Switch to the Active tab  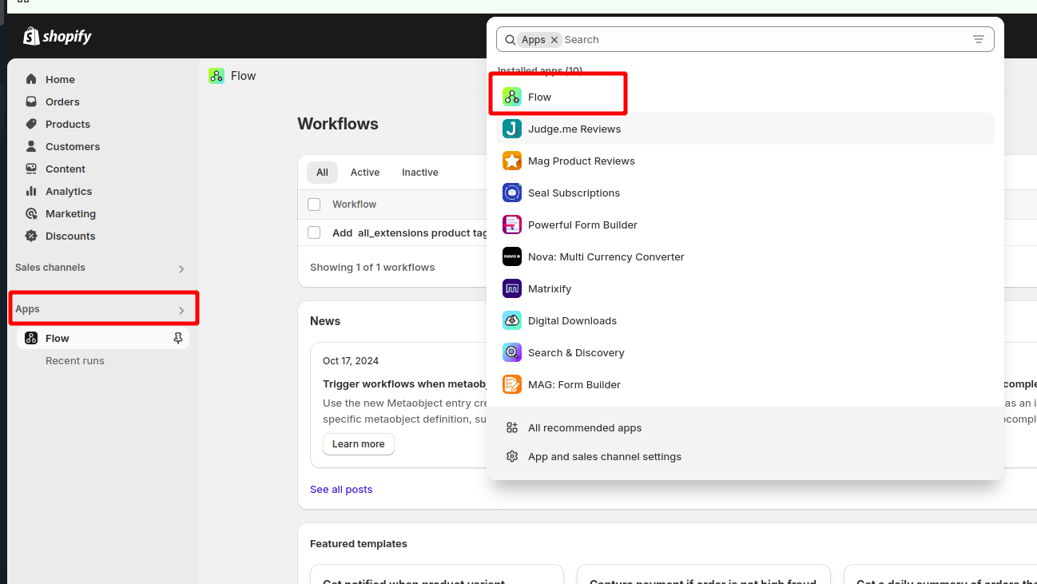(365, 172)
